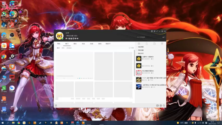Click the username 小平
This screenshot has height=125, width=222.
[x=67, y=33]
